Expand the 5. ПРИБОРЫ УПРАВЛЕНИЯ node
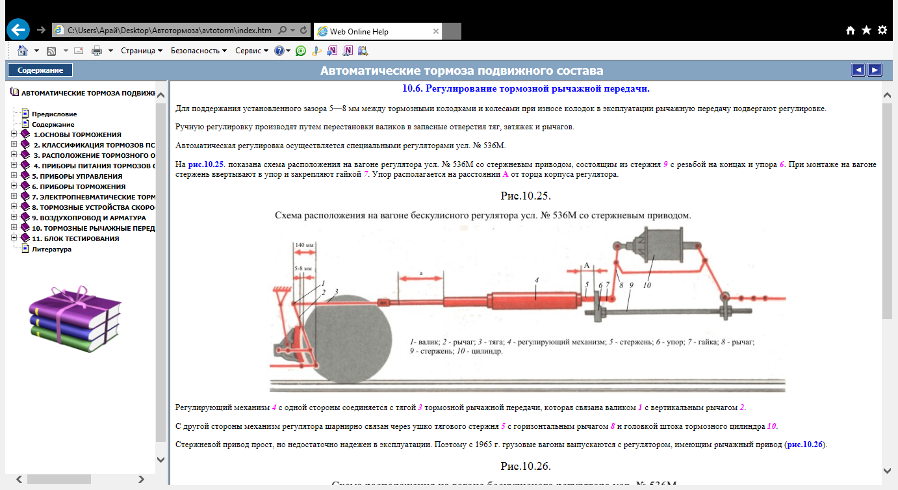This screenshot has height=490, width=898. click(15, 176)
